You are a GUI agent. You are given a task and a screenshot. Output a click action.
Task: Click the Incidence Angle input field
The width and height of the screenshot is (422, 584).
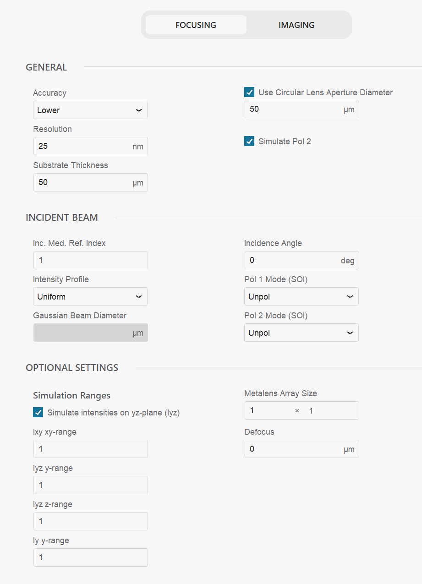[x=292, y=260]
